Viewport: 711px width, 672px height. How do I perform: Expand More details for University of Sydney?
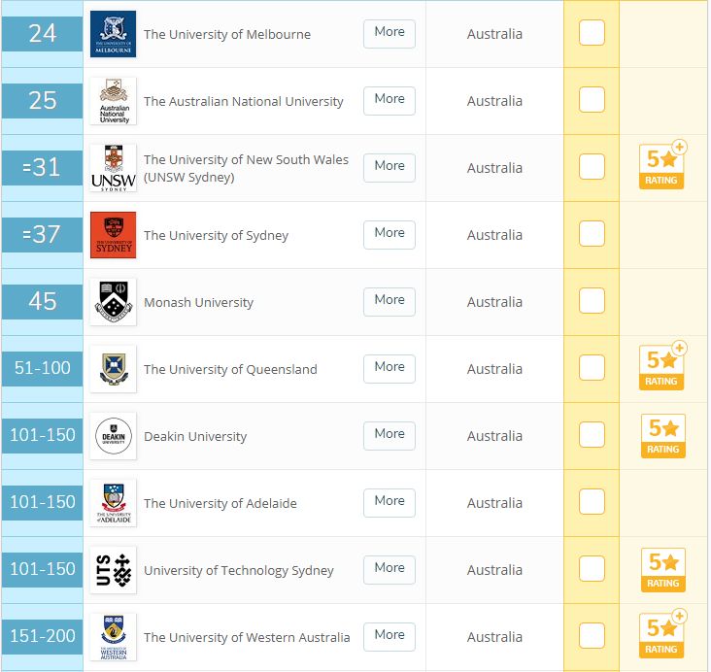[389, 235]
